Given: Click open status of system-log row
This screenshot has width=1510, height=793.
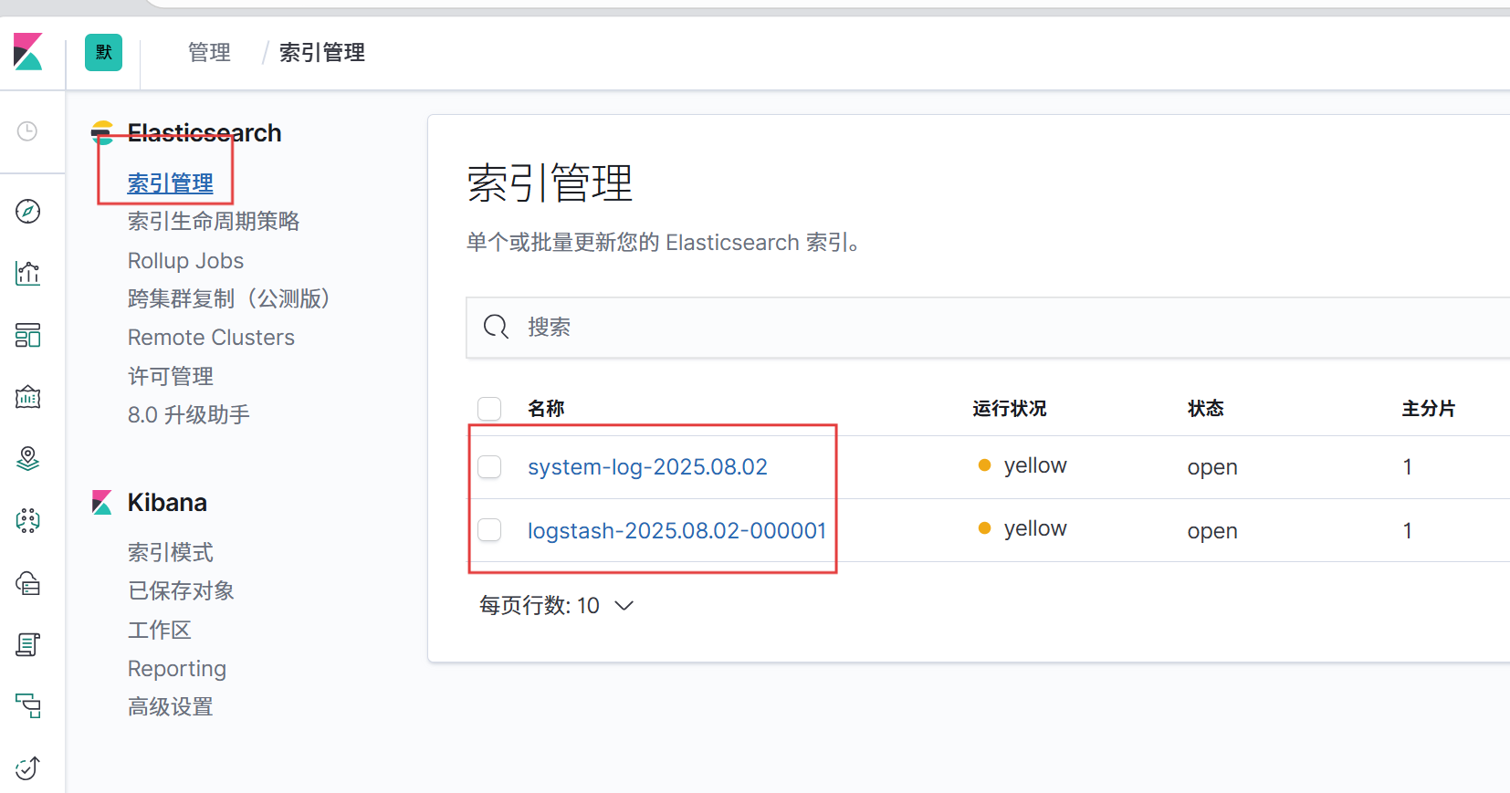Looking at the screenshot, I should click(1212, 467).
